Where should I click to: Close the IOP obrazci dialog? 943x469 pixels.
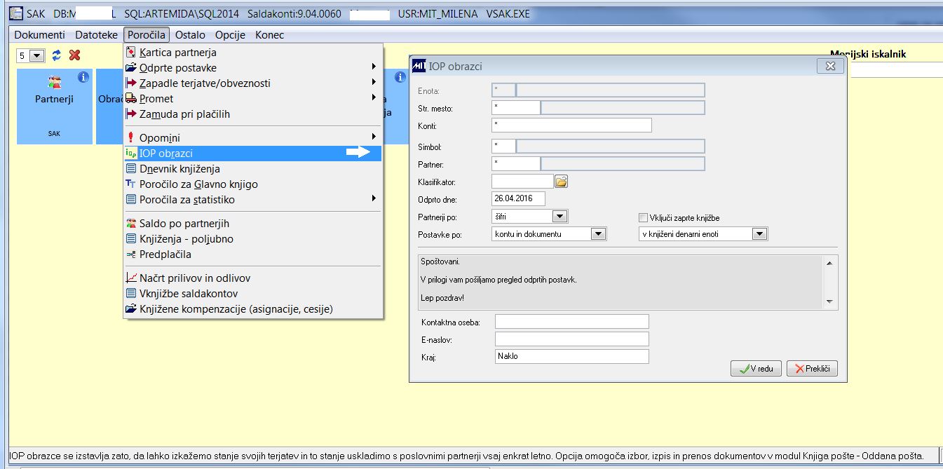click(x=830, y=66)
